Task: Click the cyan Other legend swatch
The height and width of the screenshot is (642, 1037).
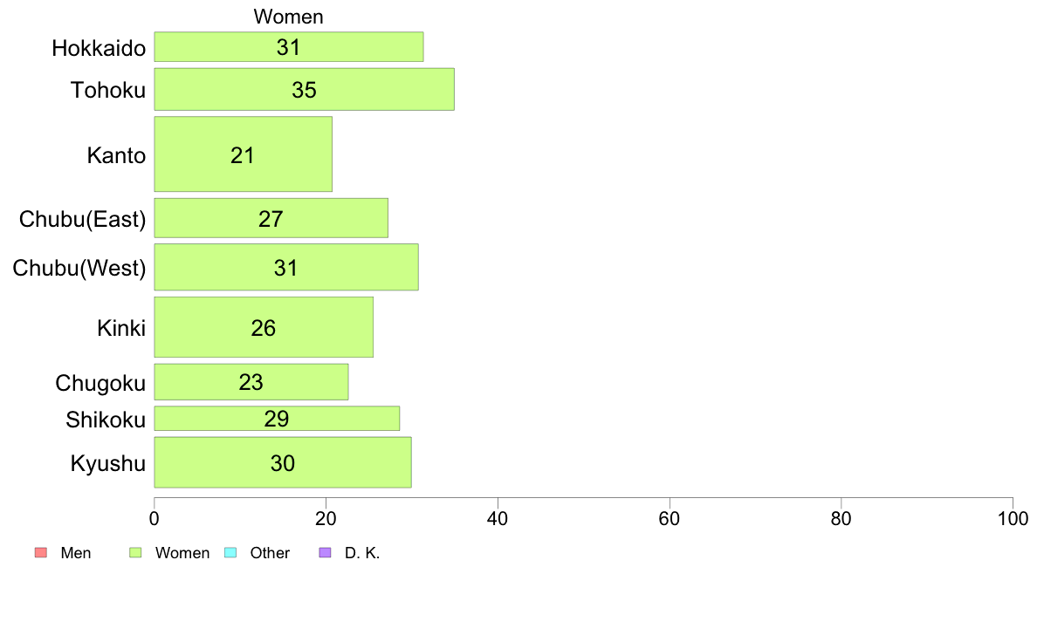Action: [x=230, y=553]
